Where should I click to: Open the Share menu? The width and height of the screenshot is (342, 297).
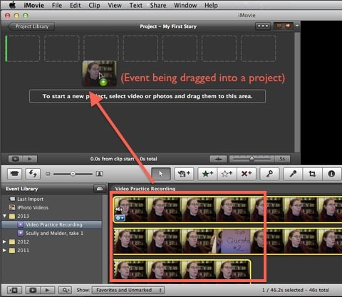tap(158, 5)
